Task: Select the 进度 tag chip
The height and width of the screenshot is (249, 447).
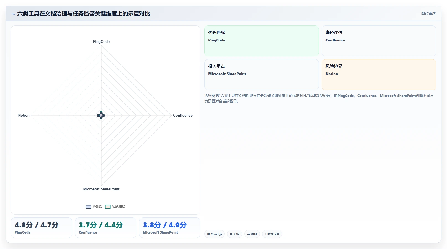Action: (252, 234)
